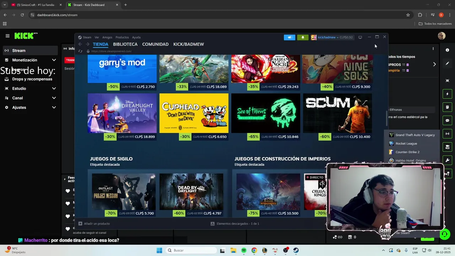Open the Ayuda menu in Steam
Screen dimensions: 455x256
(x=136, y=37)
